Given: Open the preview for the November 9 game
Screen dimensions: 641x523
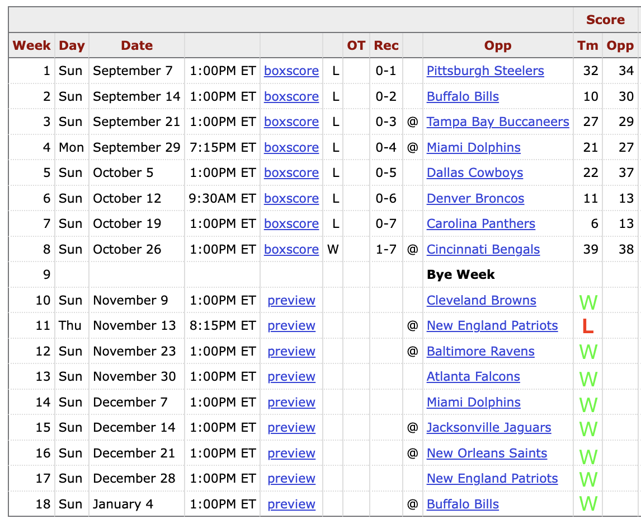Looking at the screenshot, I should 291,300.
